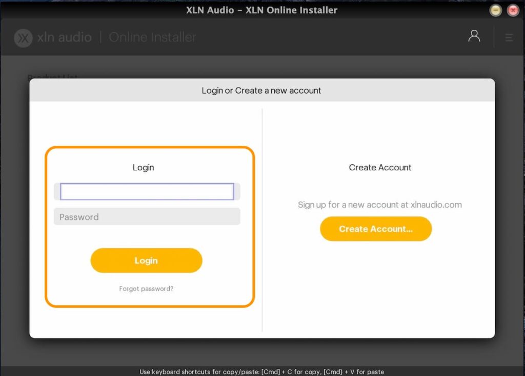525x376 pixels.
Task: Click the XLN Audio circular logo icon
Action: pyautogui.click(x=23, y=38)
